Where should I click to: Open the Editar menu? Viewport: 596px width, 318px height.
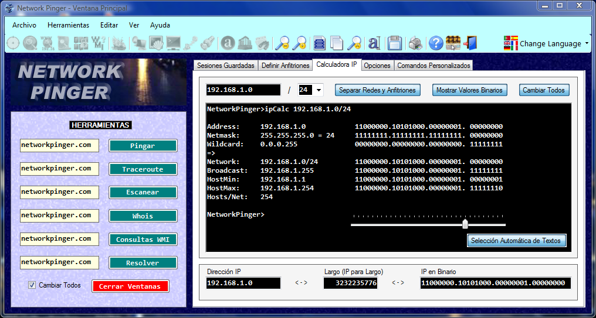(109, 25)
